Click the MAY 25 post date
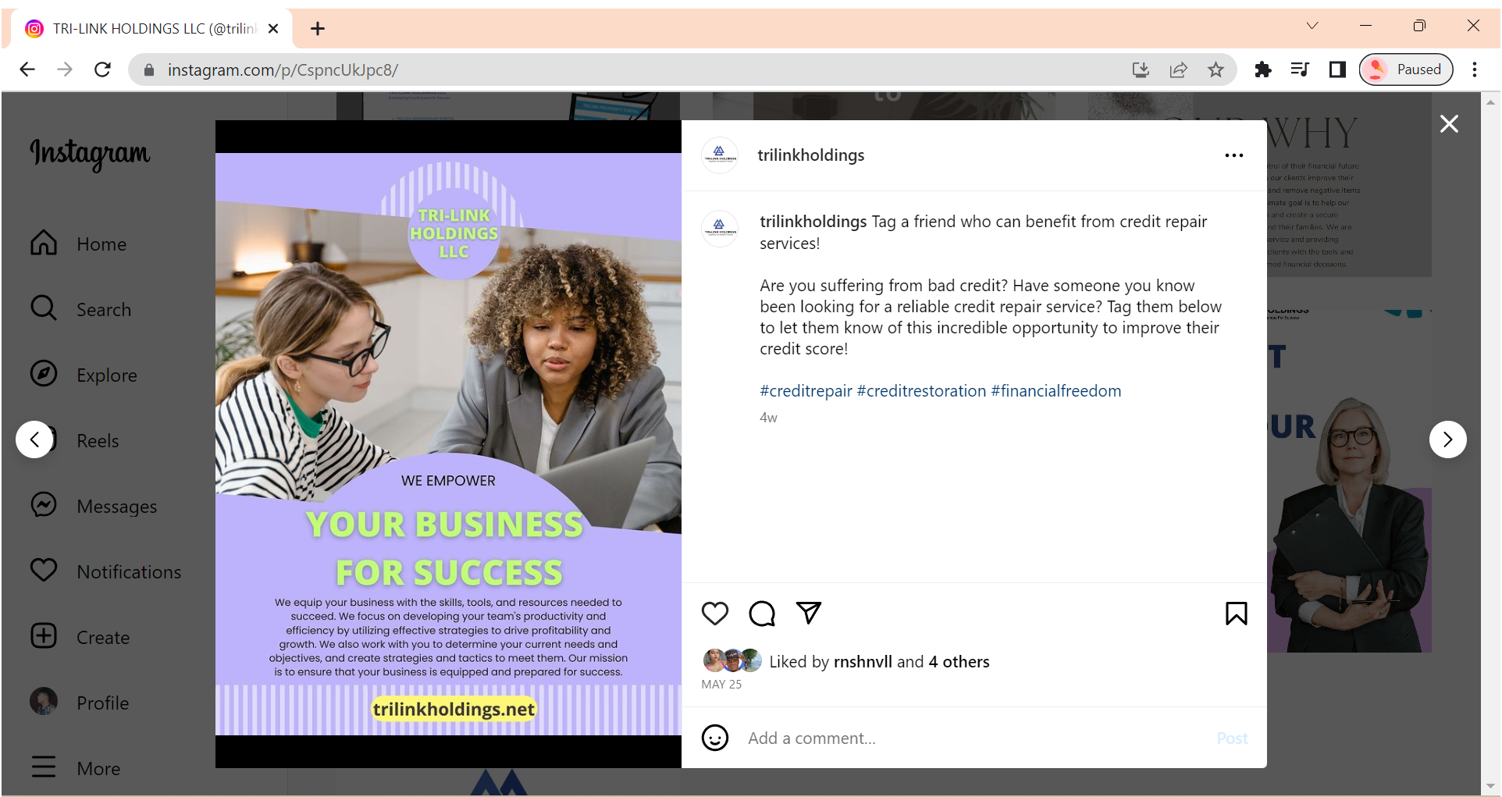 pyautogui.click(x=721, y=685)
